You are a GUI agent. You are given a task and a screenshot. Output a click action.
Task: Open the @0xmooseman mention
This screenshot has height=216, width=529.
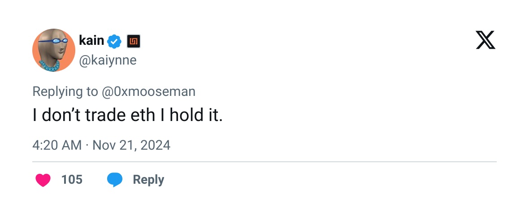[x=148, y=91]
